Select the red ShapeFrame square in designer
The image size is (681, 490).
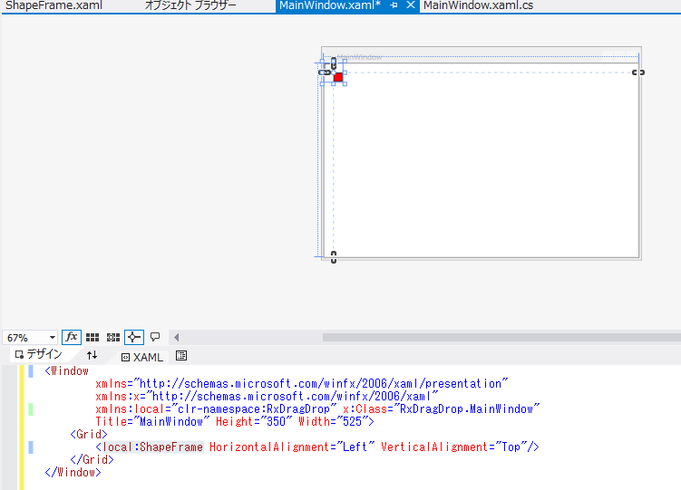[338, 77]
